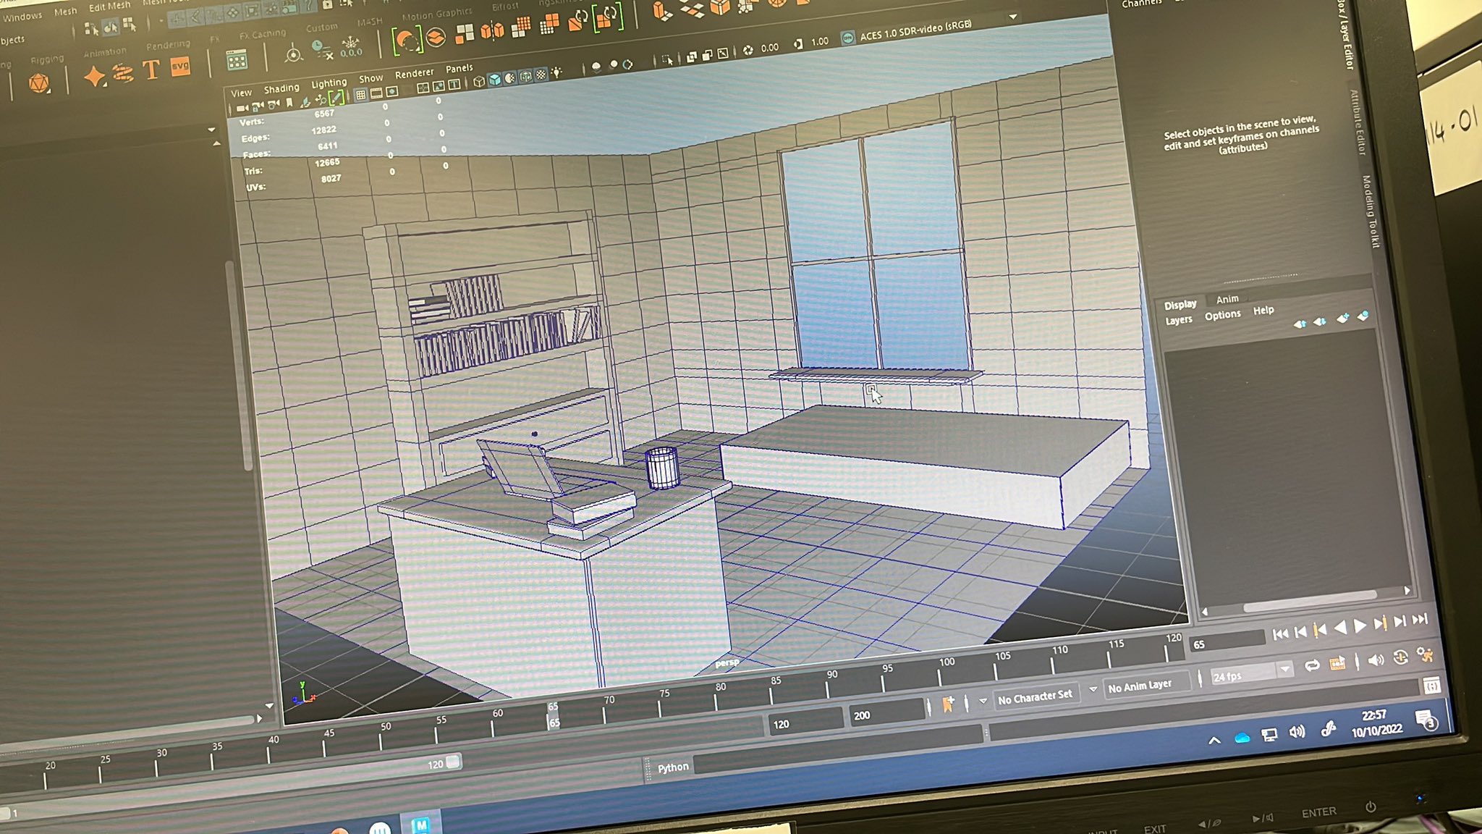This screenshot has width=1482, height=834.
Task: Expand the No Character Set dropdown arrow
Action: 983,701
